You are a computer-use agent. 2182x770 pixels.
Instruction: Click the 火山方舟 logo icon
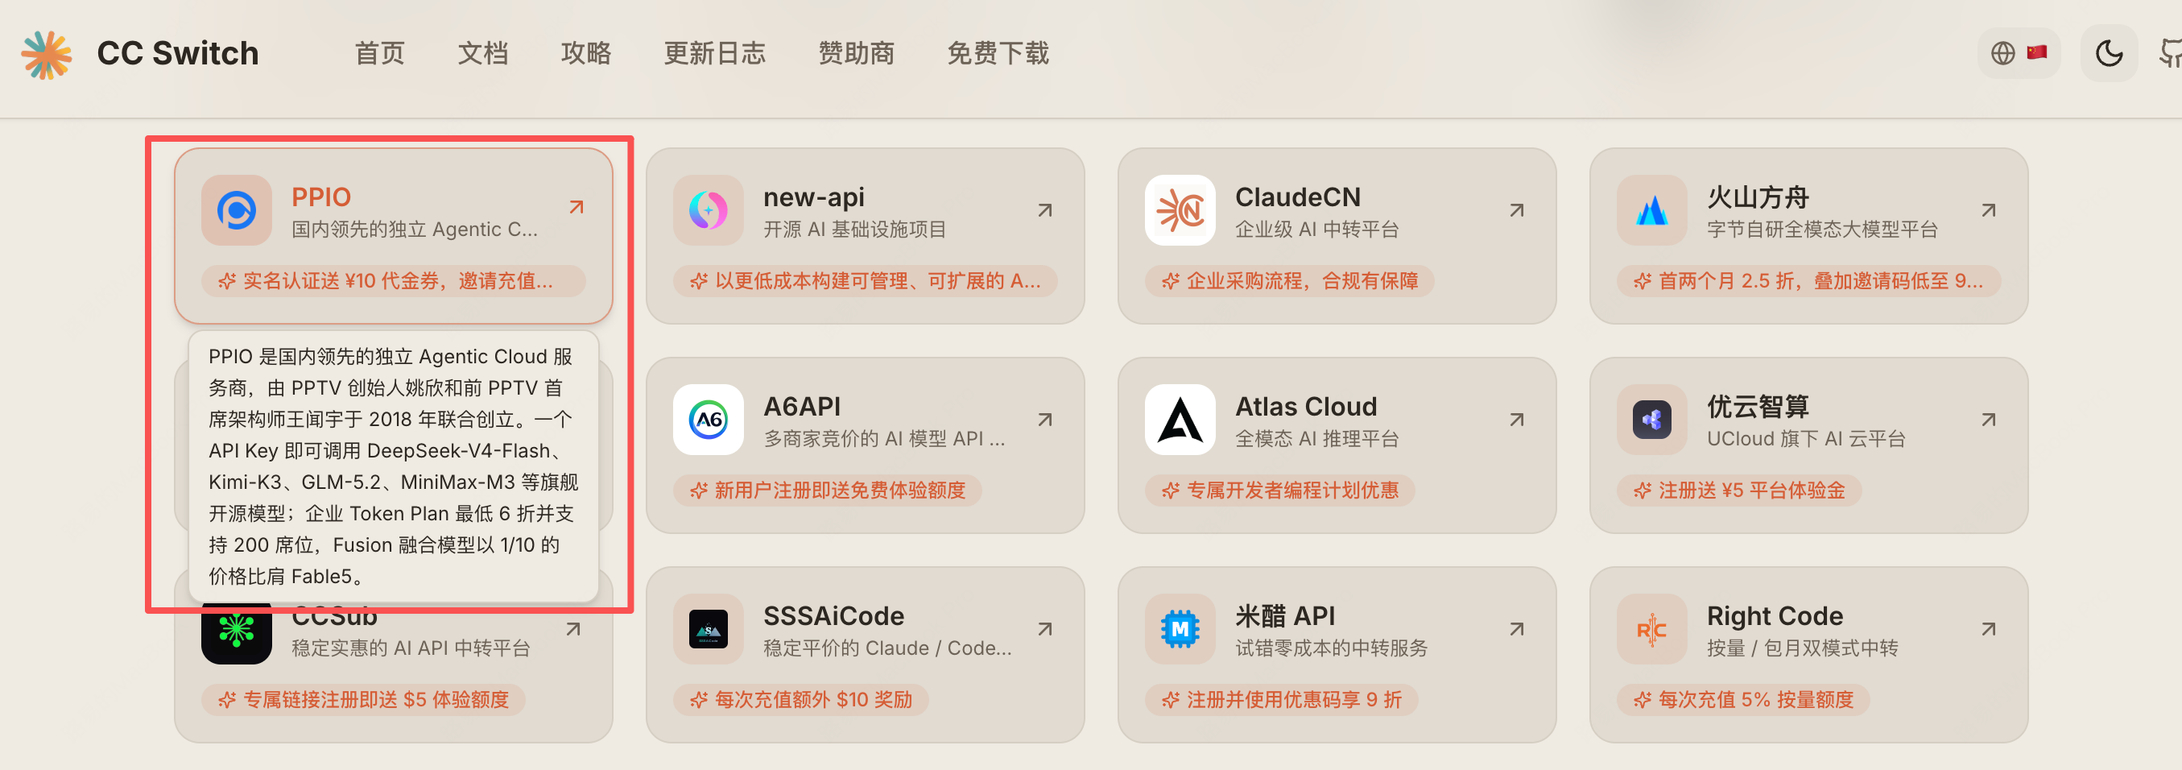[1651, 210]
